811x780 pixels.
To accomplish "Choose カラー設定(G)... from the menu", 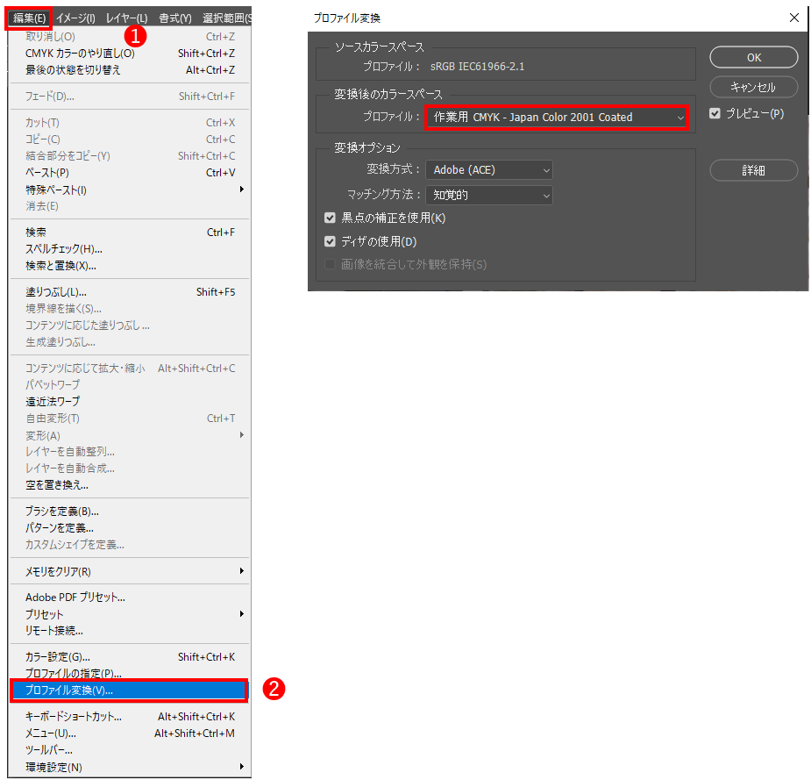I will (x=58, y=657).
